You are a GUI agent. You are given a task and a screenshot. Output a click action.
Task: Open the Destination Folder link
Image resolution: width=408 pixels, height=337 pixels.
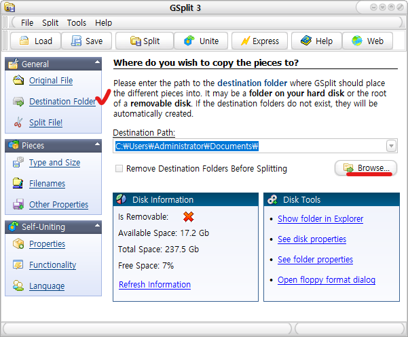(62, 102)
